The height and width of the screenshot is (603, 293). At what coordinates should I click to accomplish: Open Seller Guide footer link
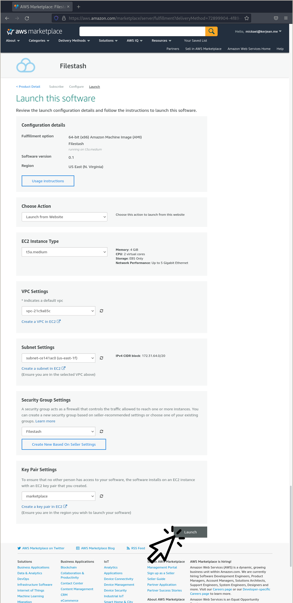pos(156,579)
